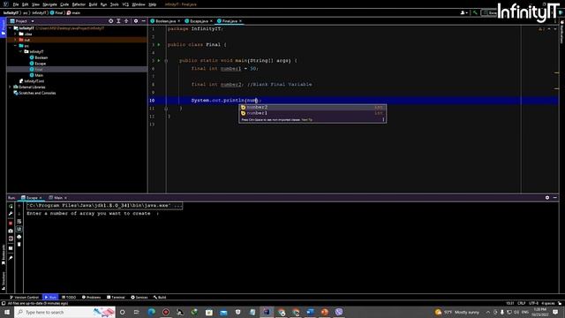Click Expand All icon in Project panel
Screen dimensions: 565x318
118,21
